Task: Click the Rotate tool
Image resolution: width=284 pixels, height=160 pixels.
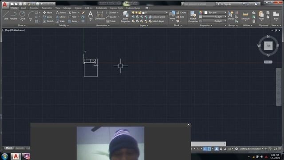Action: tap(61, 12)
